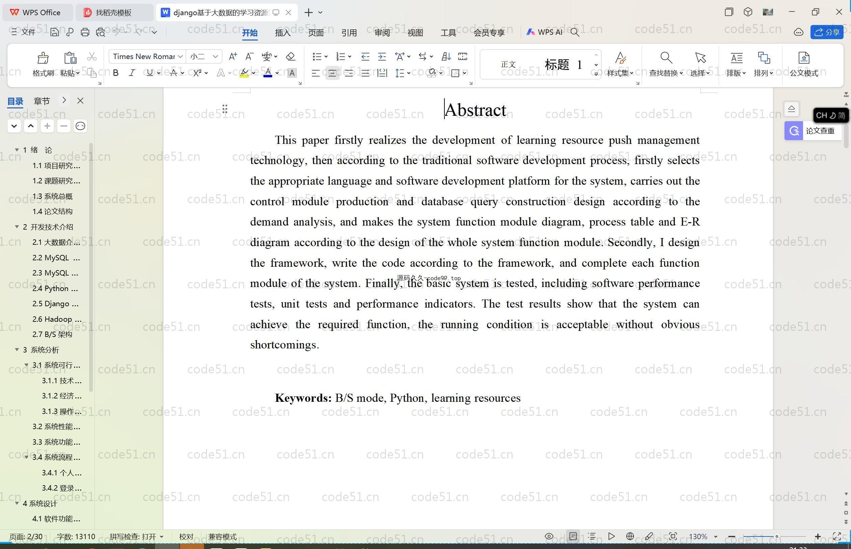Toggle Page Layout view in status bar
Screen dimensions: 851x549
pyautogui.click(x=573, y=536)
